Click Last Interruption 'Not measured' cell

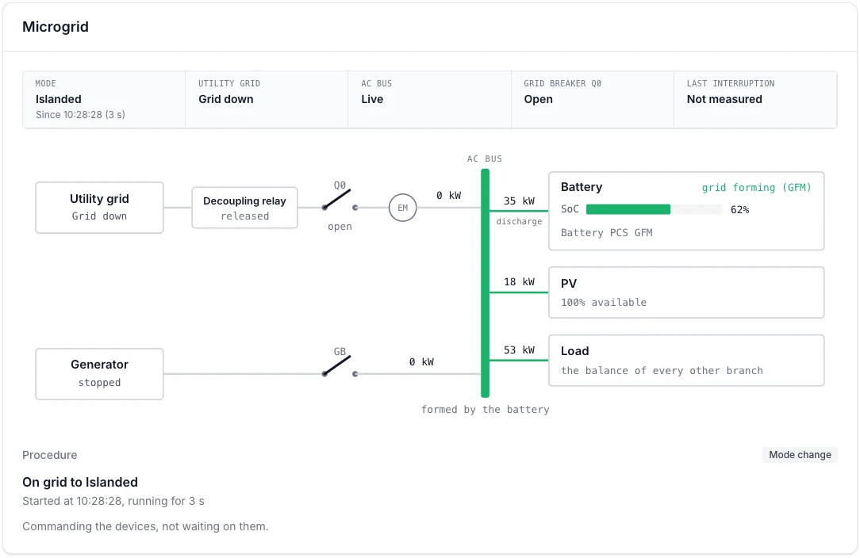point(755,100)
